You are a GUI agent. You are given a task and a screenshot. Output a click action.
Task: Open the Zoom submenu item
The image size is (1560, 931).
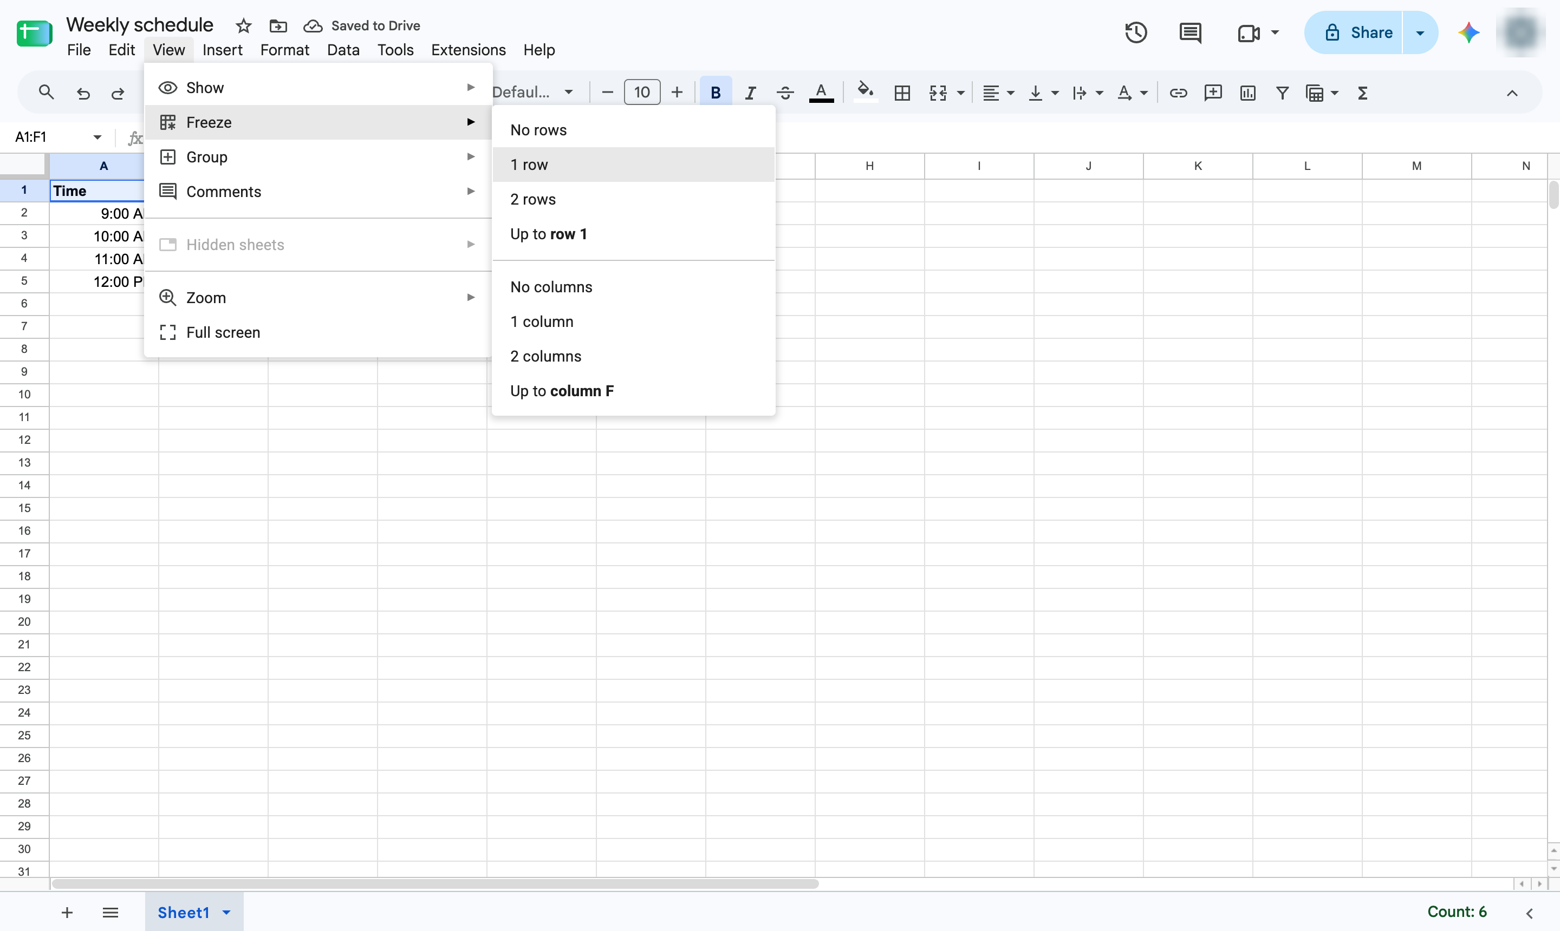(x=317, y=298)
